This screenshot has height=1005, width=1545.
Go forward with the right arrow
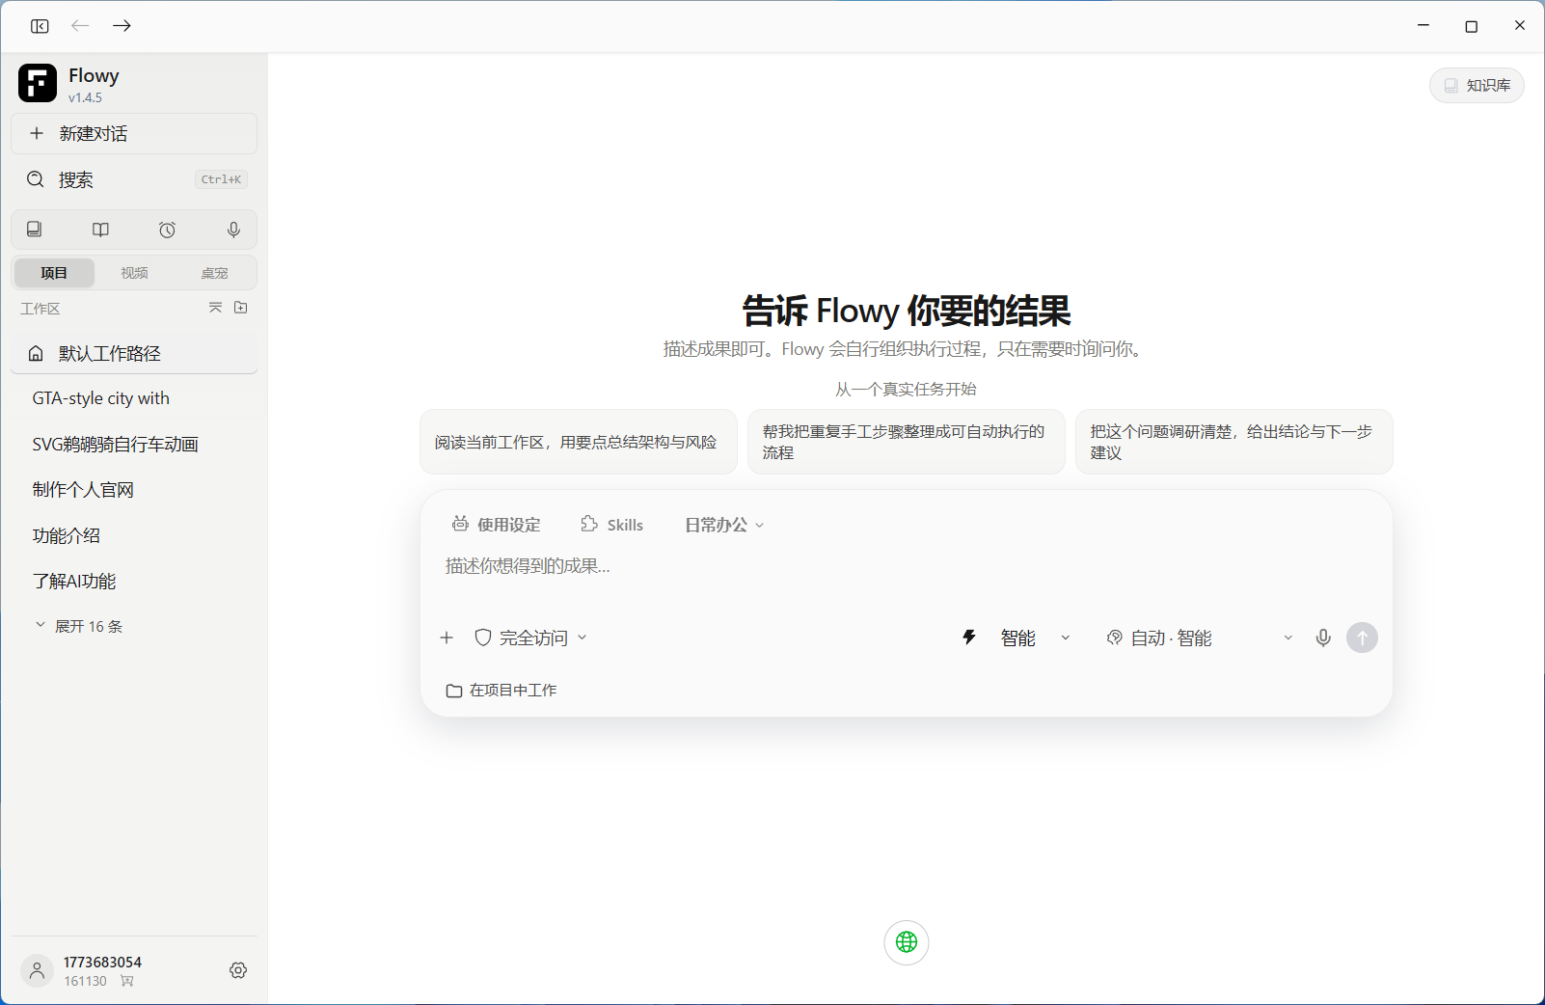click(x=122, y=26)
